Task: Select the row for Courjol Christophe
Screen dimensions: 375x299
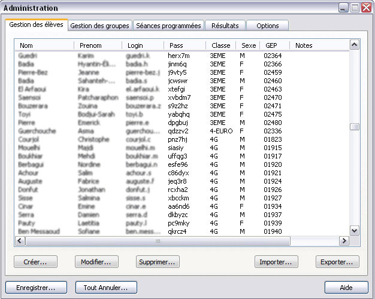Action: (120, 139)
